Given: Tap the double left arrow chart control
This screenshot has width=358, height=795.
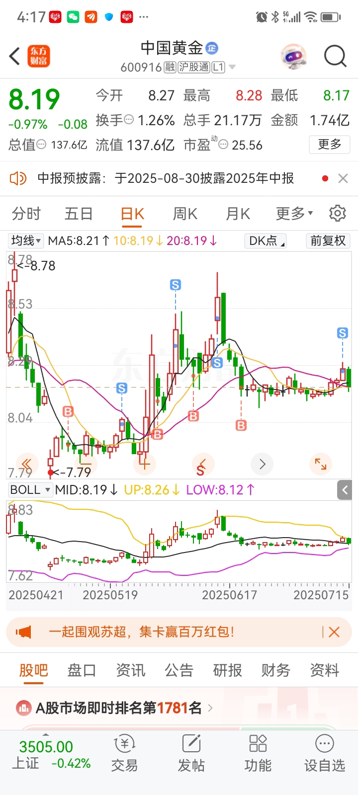Looking at the screenshot, I should [27, 465].
